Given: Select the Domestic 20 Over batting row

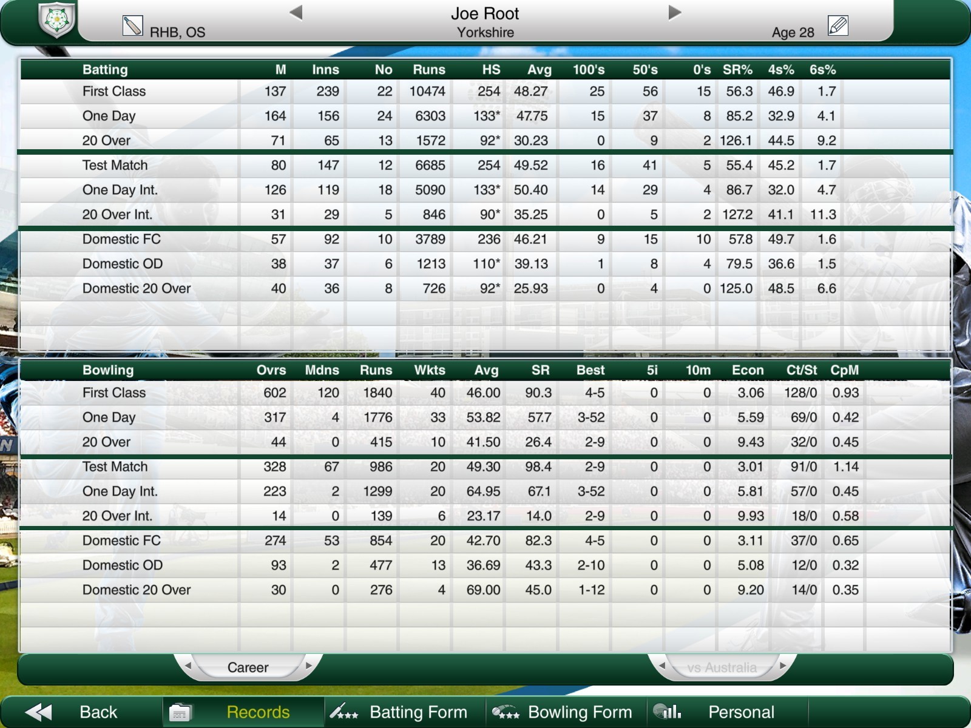Looking at the screenshot, I should pos(486,288).
